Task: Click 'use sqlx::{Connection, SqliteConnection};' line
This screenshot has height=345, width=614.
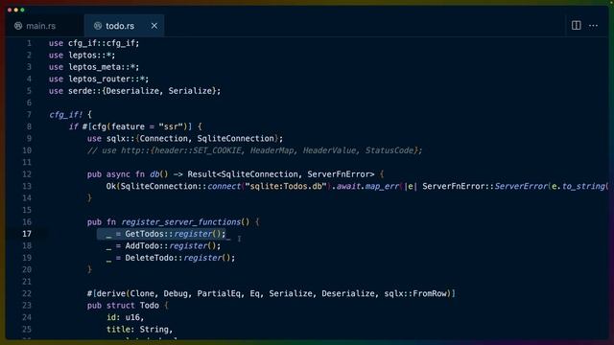Action: pos(185,138)
